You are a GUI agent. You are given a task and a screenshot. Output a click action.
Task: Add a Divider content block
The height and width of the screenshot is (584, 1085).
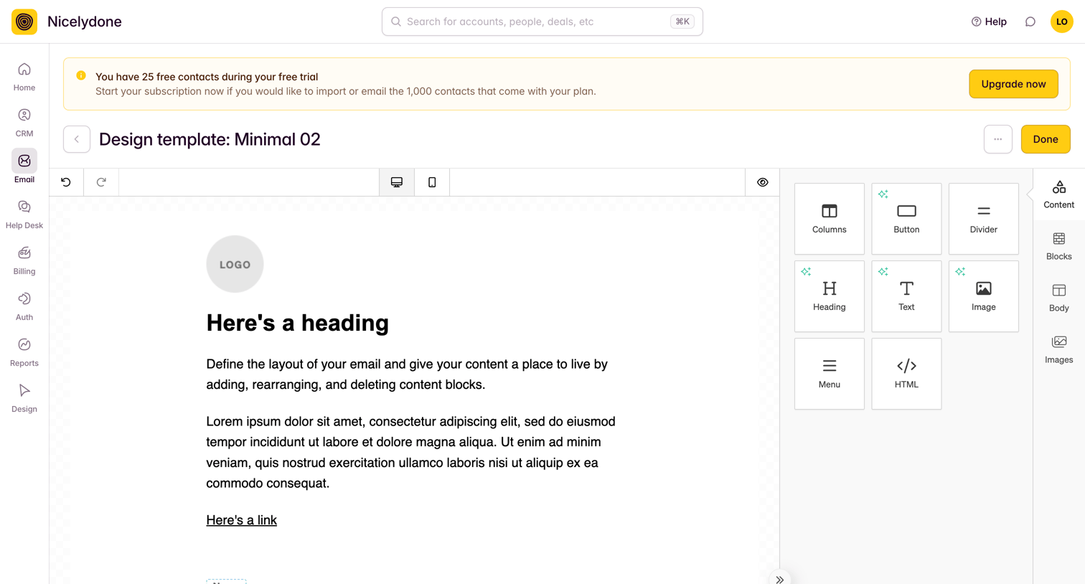(x=984, y=219)
